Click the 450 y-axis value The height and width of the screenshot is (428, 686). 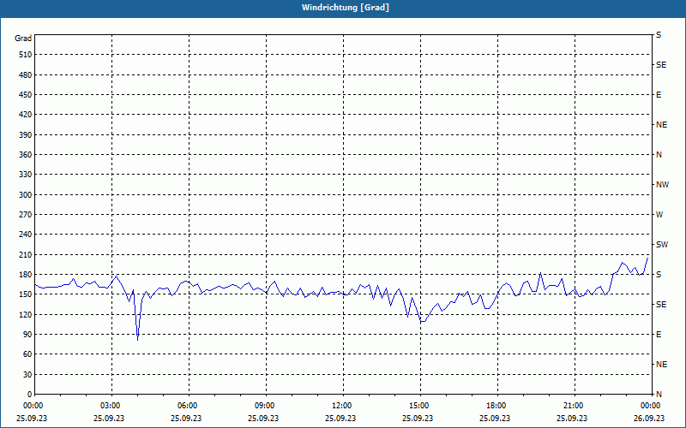click(x=26, y=95)
